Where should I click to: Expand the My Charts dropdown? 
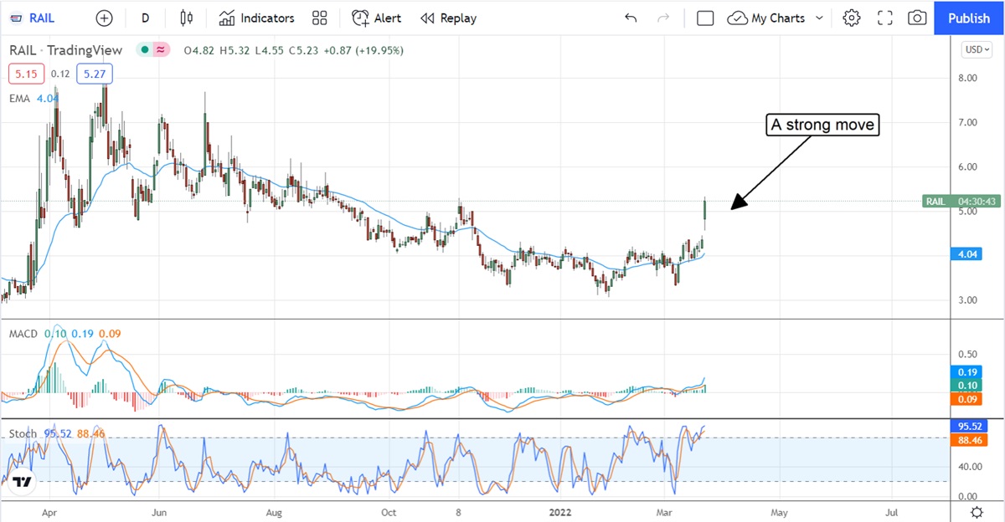[x=819, y=18]
